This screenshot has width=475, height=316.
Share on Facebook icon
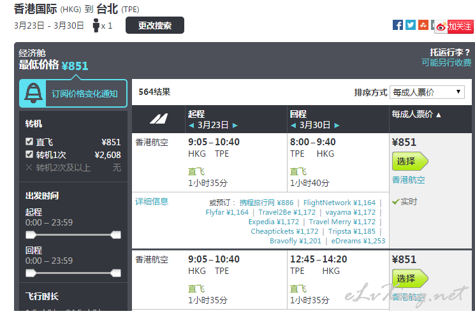(x=398, y=25)
